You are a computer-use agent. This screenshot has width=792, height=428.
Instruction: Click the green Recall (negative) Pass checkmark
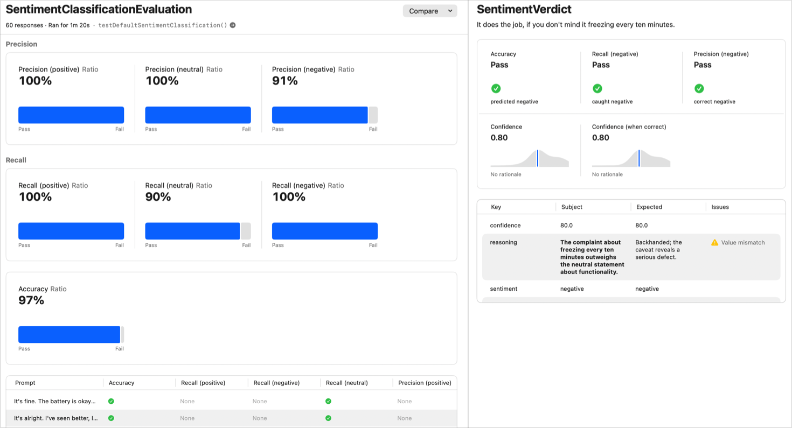click(x=597, y=88)
